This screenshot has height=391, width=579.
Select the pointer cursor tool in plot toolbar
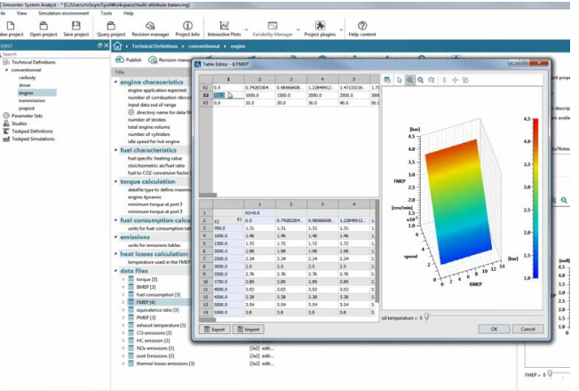[399, 80]
